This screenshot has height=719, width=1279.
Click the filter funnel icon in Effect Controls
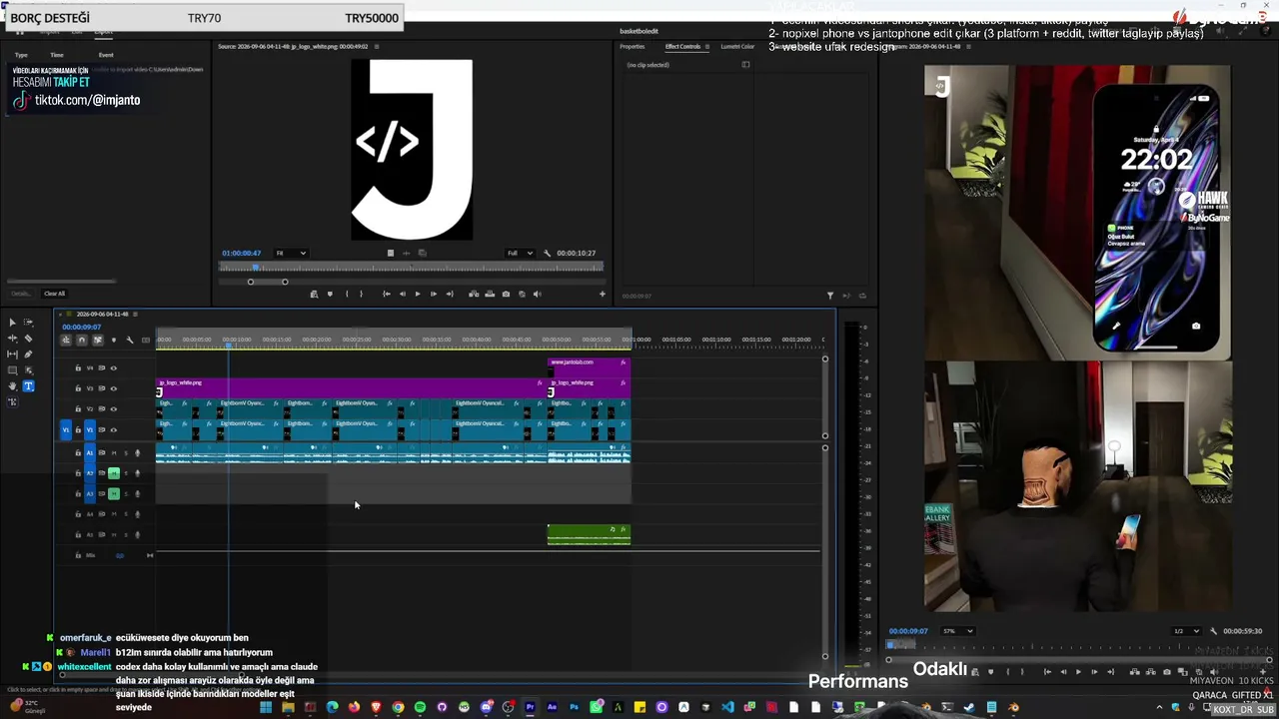click(830, 296)
